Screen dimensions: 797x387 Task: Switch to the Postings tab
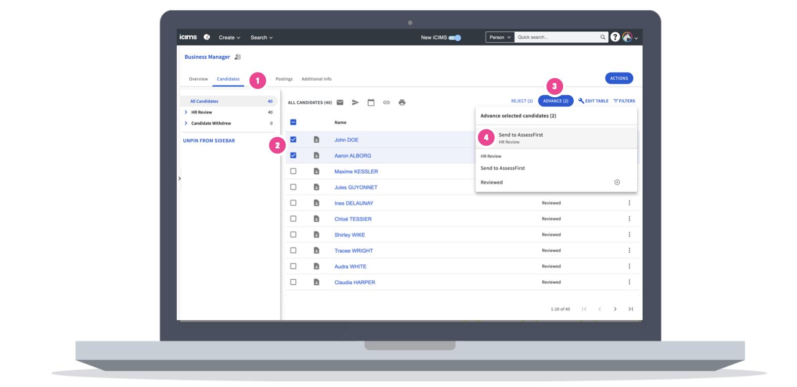284,79
